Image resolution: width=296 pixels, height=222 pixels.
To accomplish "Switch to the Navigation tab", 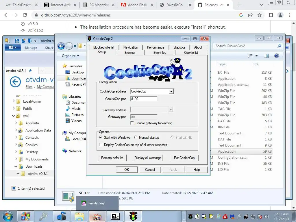I will tap(131, 47).
